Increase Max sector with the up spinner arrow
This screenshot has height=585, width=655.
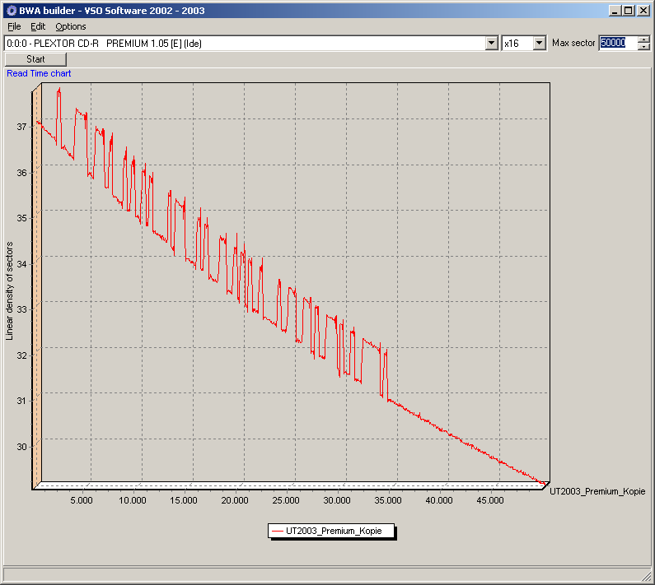click(643, 39)
